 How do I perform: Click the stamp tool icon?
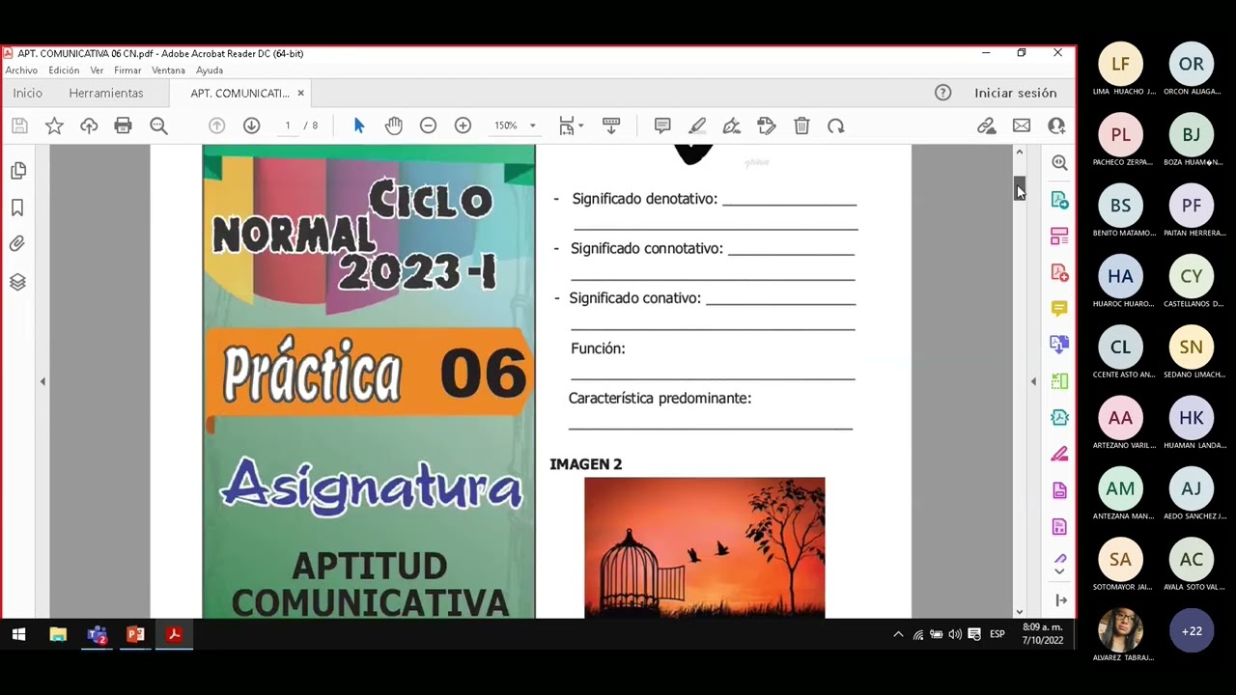(767, 125)
